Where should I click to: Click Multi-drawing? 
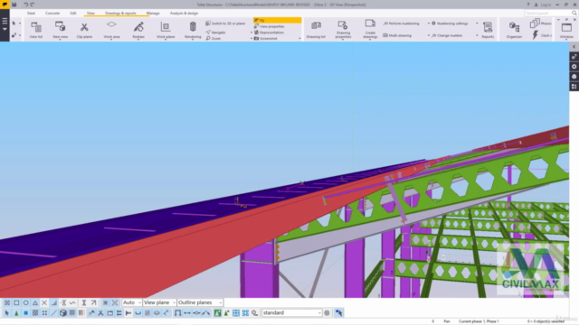point(397,35)
